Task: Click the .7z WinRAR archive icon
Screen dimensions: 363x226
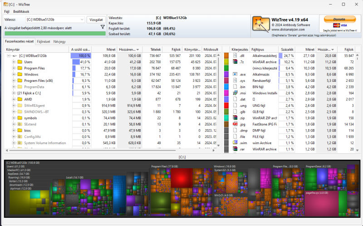Action: [235, 62]
